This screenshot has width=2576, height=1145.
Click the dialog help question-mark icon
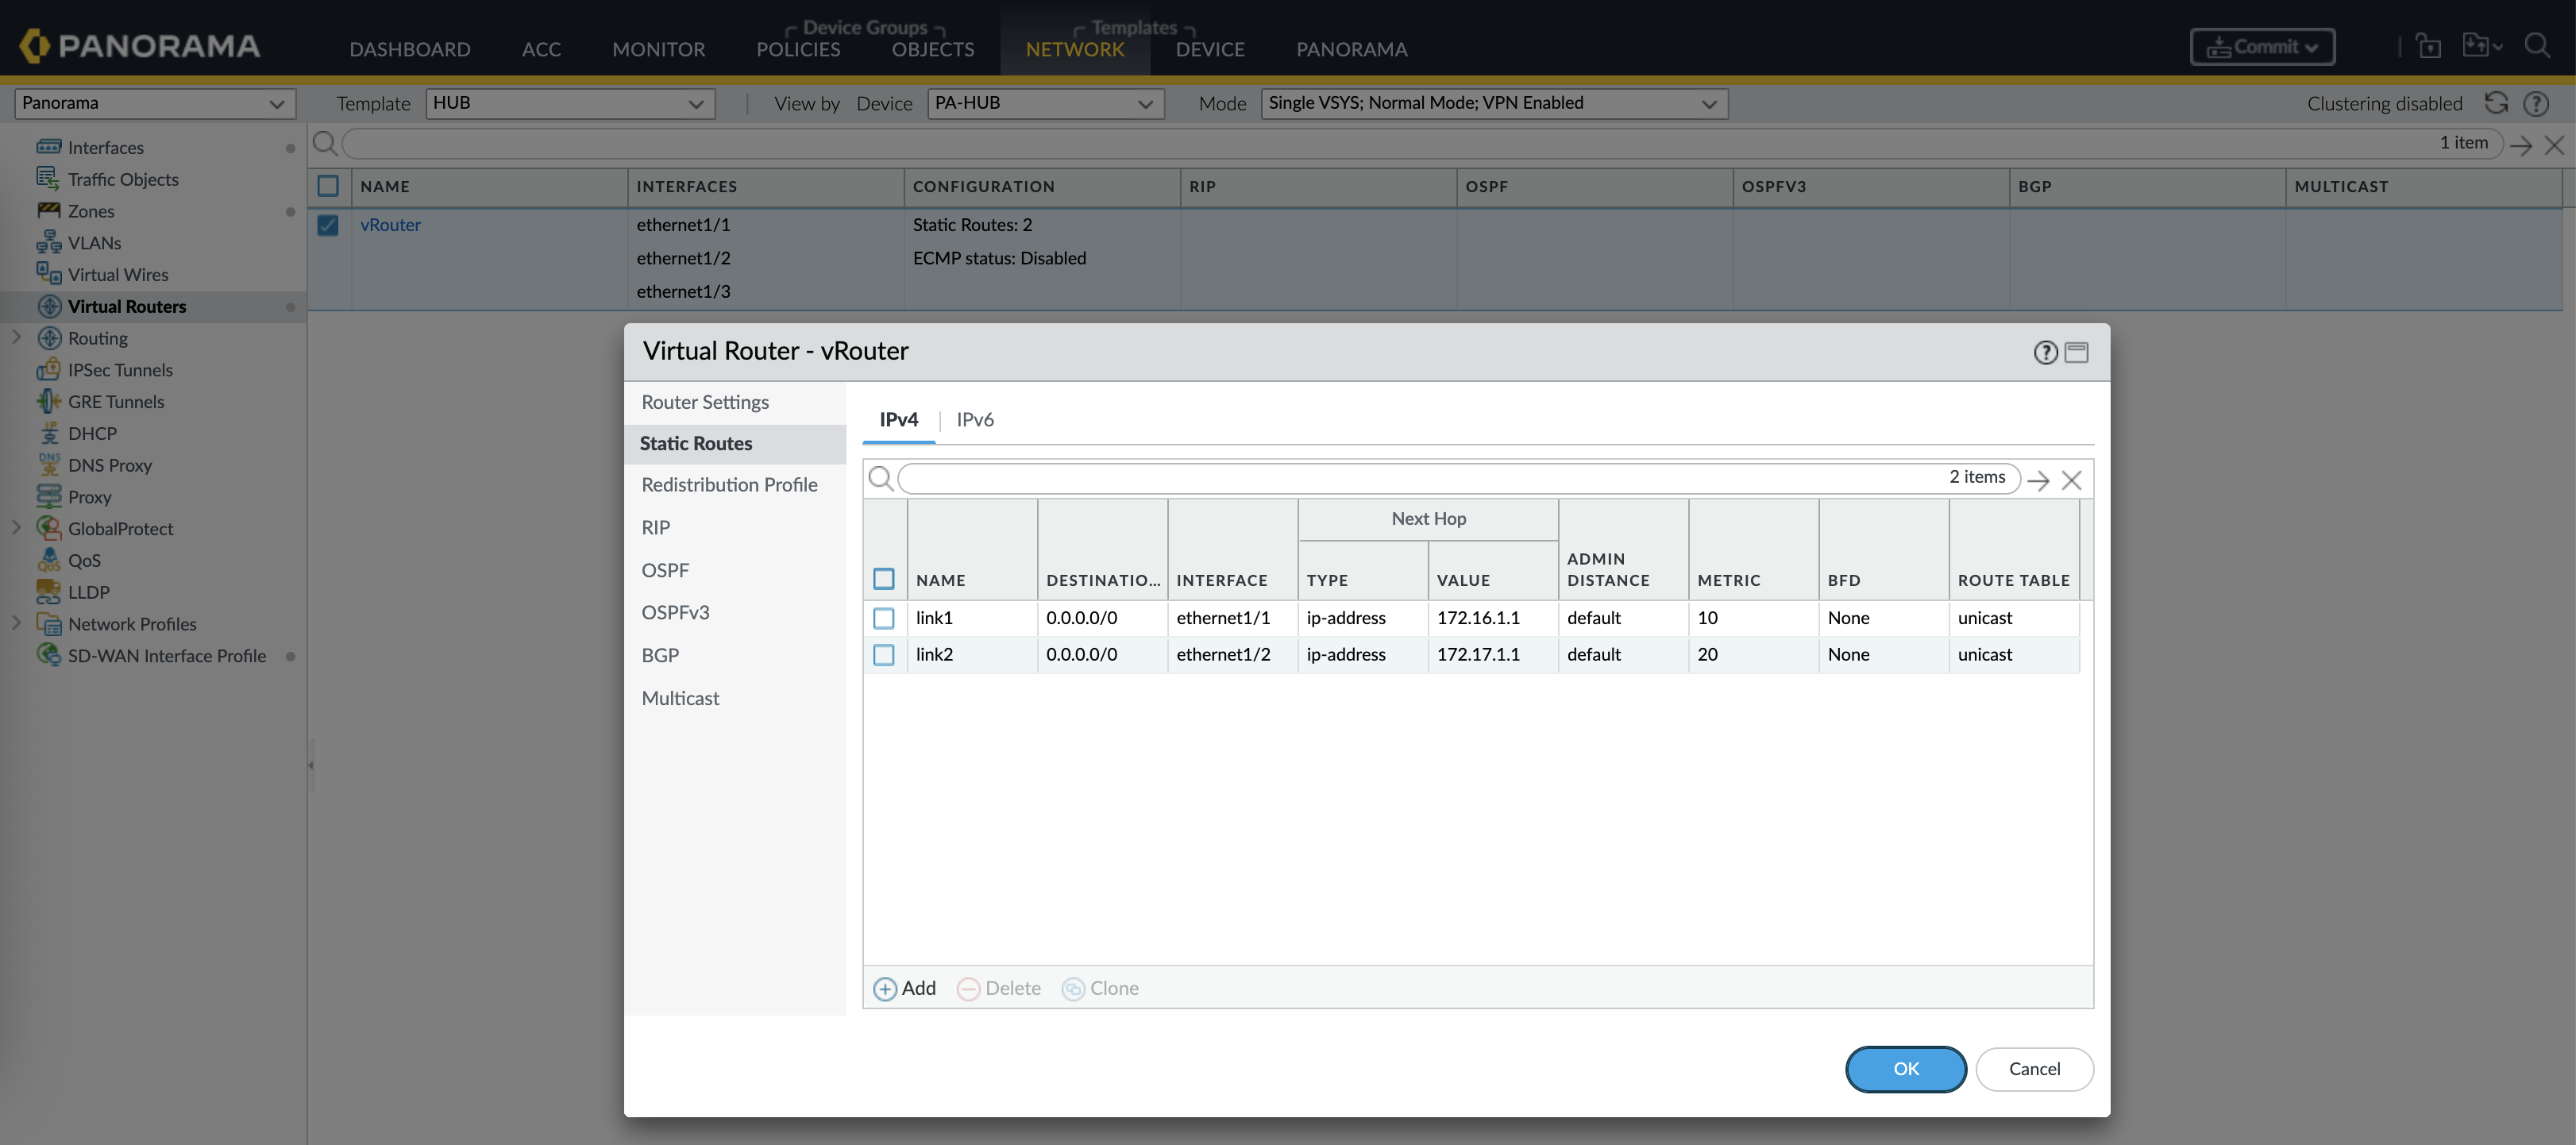(x=2045, y=352)
